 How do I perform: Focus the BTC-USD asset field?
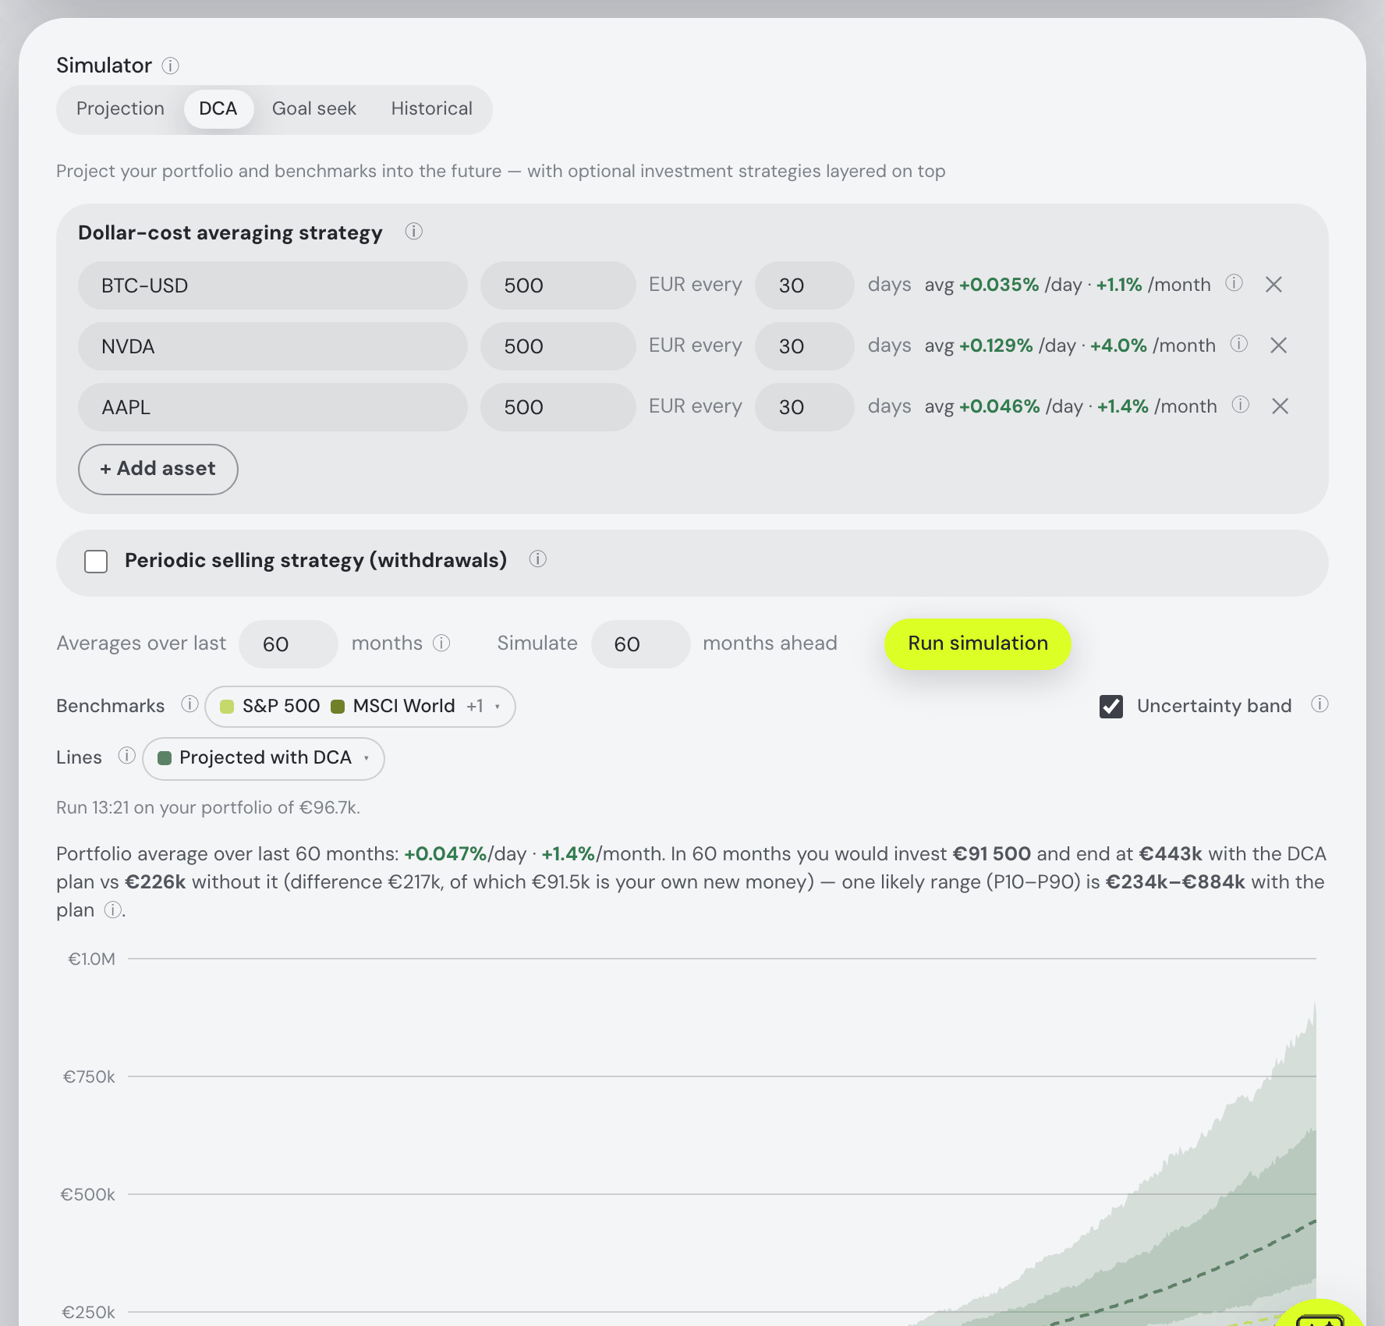coord(273,285)
